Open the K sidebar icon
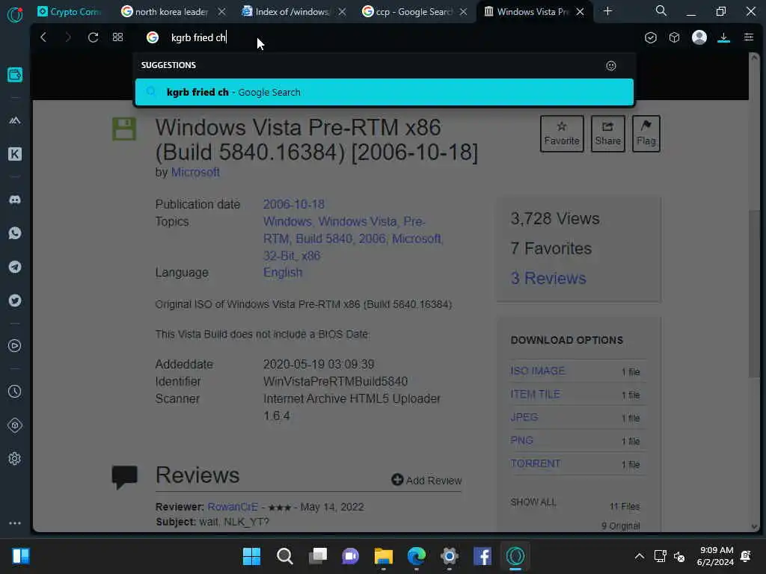Image resolution: width=766 pixels, height=574 pixels. coord(15,154)
